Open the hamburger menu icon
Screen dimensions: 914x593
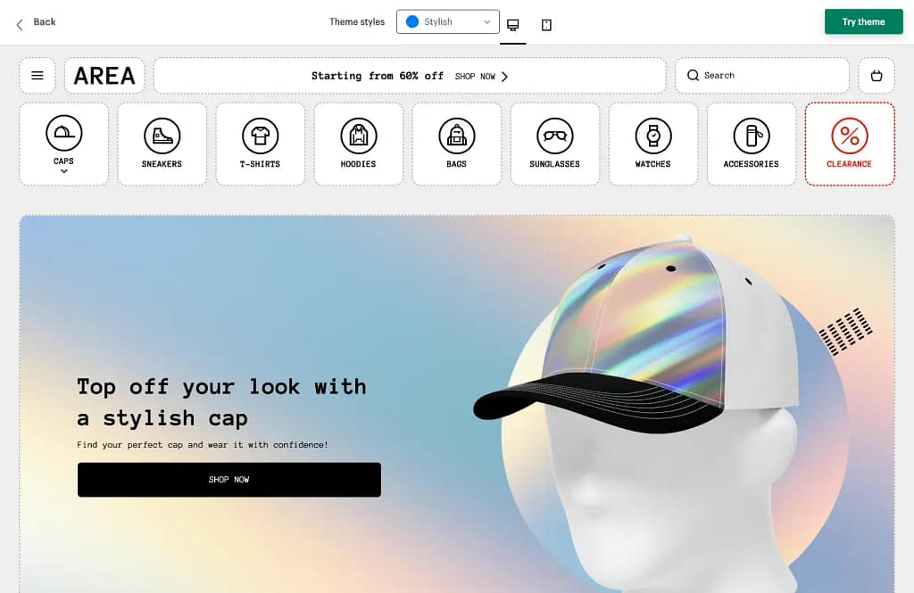[x=37, y=76]
